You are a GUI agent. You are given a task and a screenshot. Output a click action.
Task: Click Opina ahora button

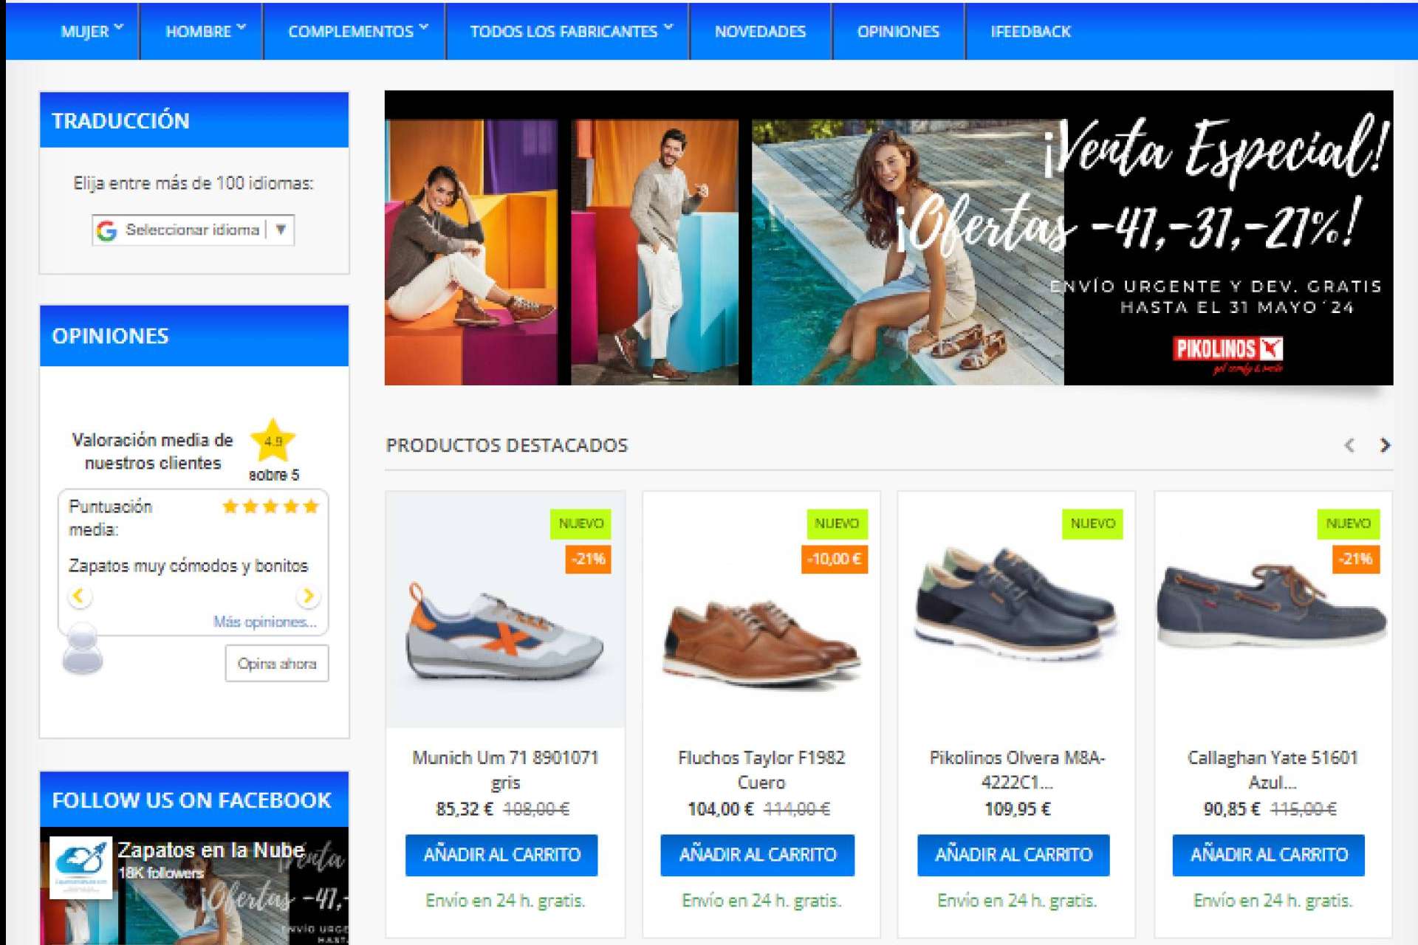(277, 664)
